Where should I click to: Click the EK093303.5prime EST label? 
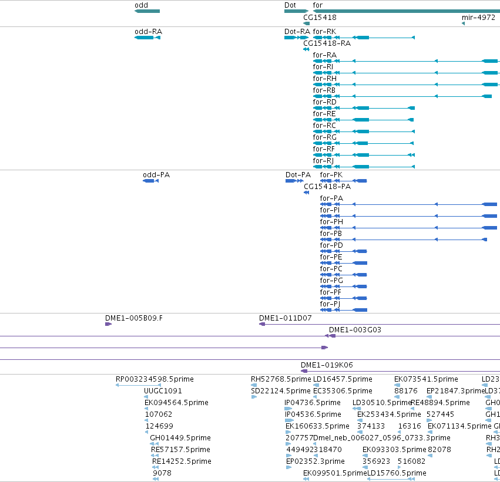click(394, 450)
